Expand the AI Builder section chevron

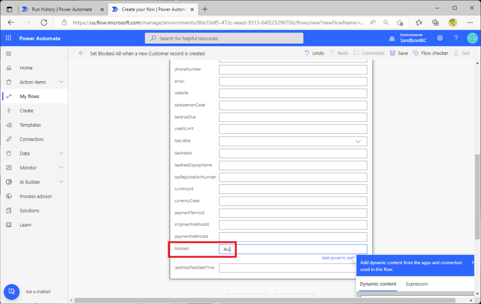[62, 182]
